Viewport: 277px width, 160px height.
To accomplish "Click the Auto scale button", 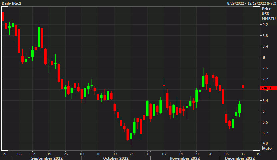I will pyautogui.click(x=267, y=148).
